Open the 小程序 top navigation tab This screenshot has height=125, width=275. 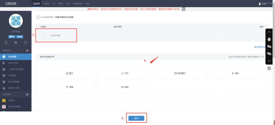(x=46, y=4)
